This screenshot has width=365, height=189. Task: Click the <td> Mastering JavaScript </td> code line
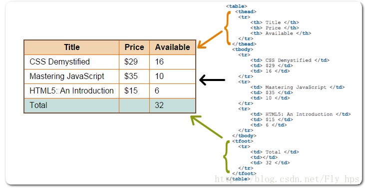(x=298, y=87)
